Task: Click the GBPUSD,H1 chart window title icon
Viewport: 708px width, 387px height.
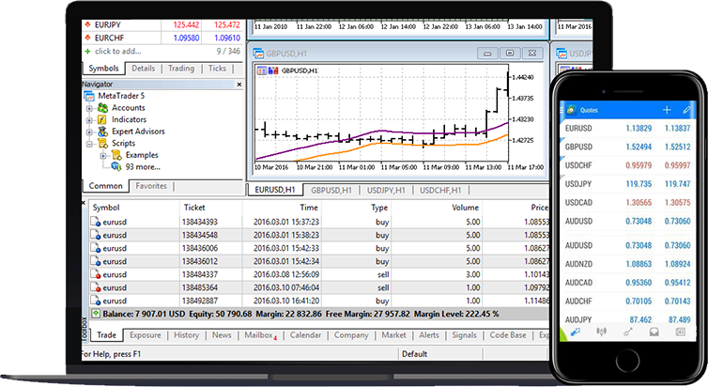Action: (258, 54)
